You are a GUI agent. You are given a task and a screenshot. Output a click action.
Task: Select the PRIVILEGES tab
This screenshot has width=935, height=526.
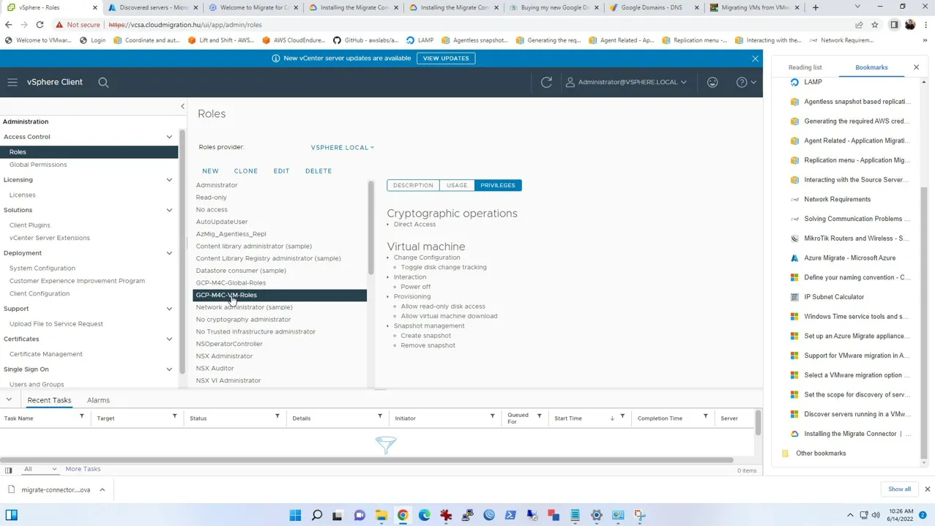[498, 185]
